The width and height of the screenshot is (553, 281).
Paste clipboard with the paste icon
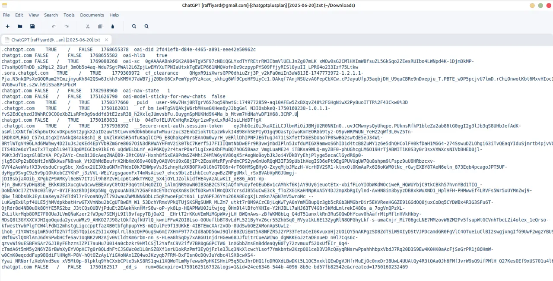pyautogui.click(x=113, y=26)
